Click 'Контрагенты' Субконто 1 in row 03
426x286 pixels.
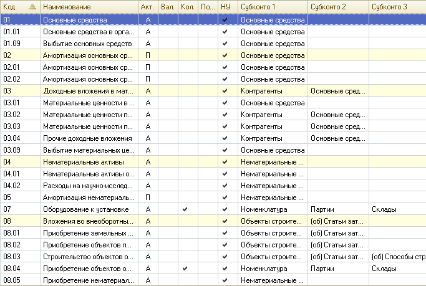coord(261,91)
